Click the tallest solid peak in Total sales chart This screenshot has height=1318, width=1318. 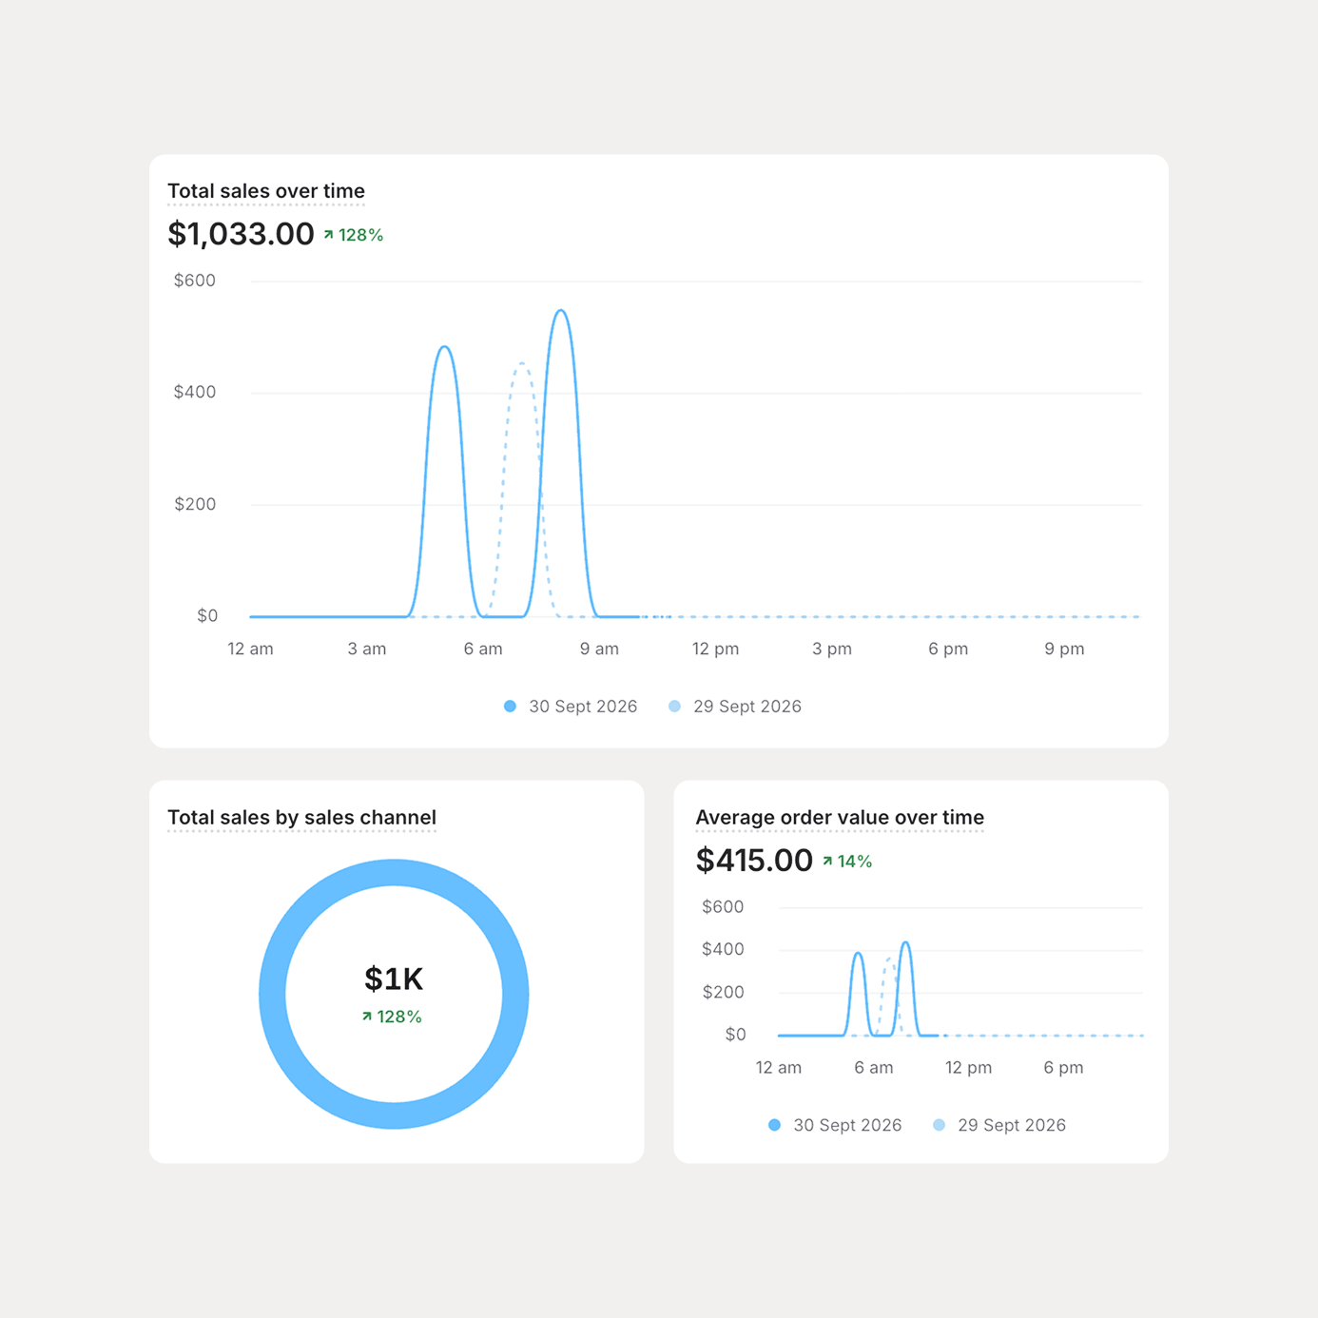[562, 311]
